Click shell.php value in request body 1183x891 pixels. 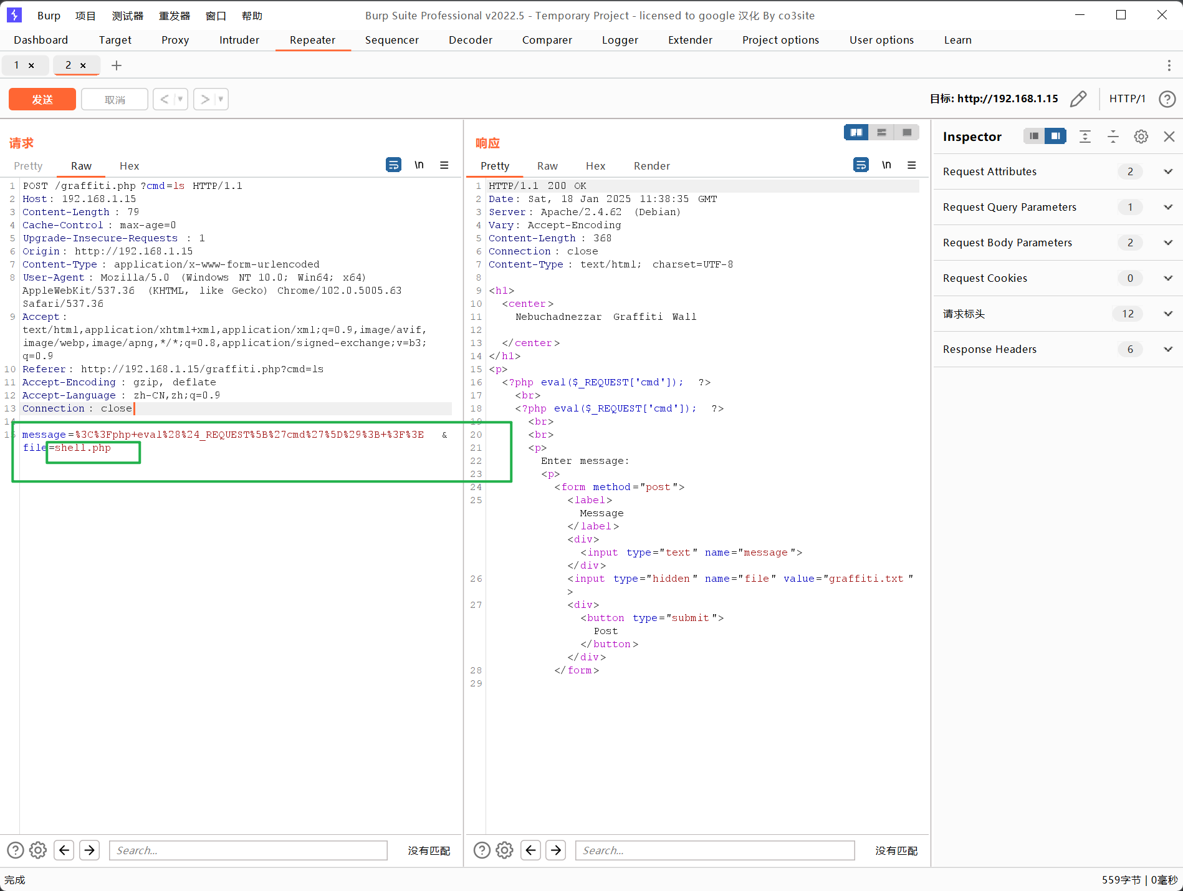[x=83, y=448]
